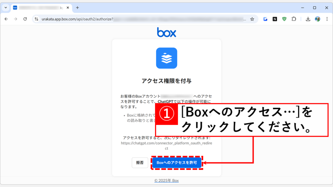333x187 pixels.
Task: Open the Notion extension icon
Action: 275,19
